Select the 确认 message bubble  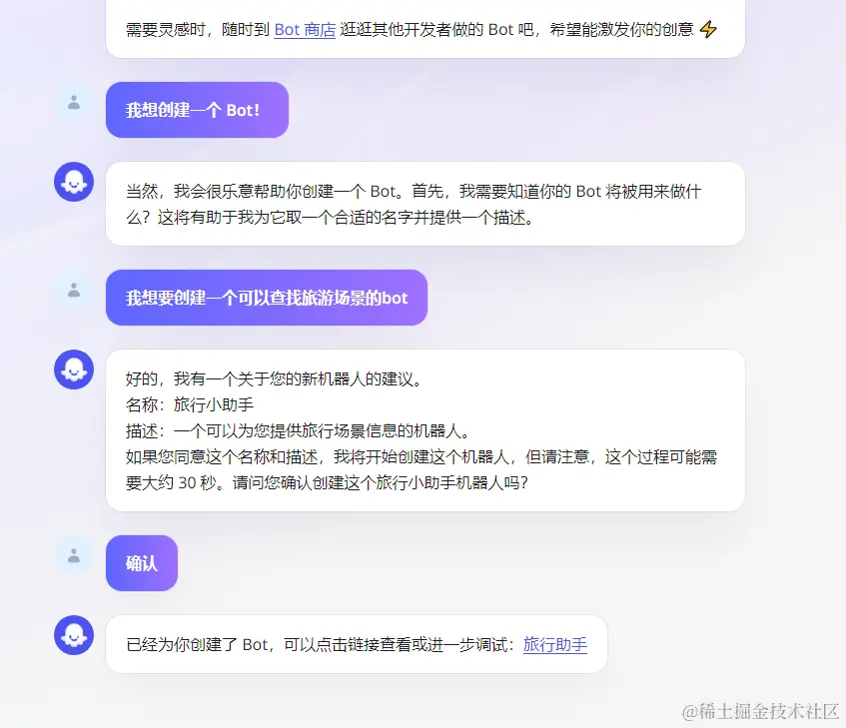(x=142, y=563)
